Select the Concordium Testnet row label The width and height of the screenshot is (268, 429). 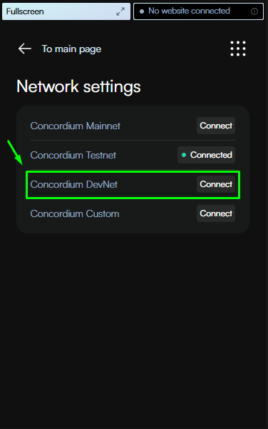[73, 155]
